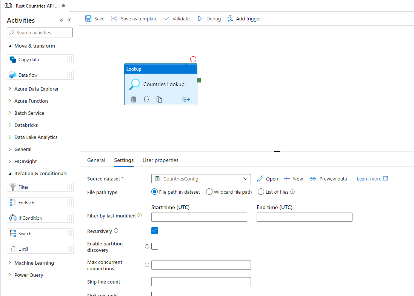Click the Start time (UTC) field
The image size is (414, 296).
[199, 217]
